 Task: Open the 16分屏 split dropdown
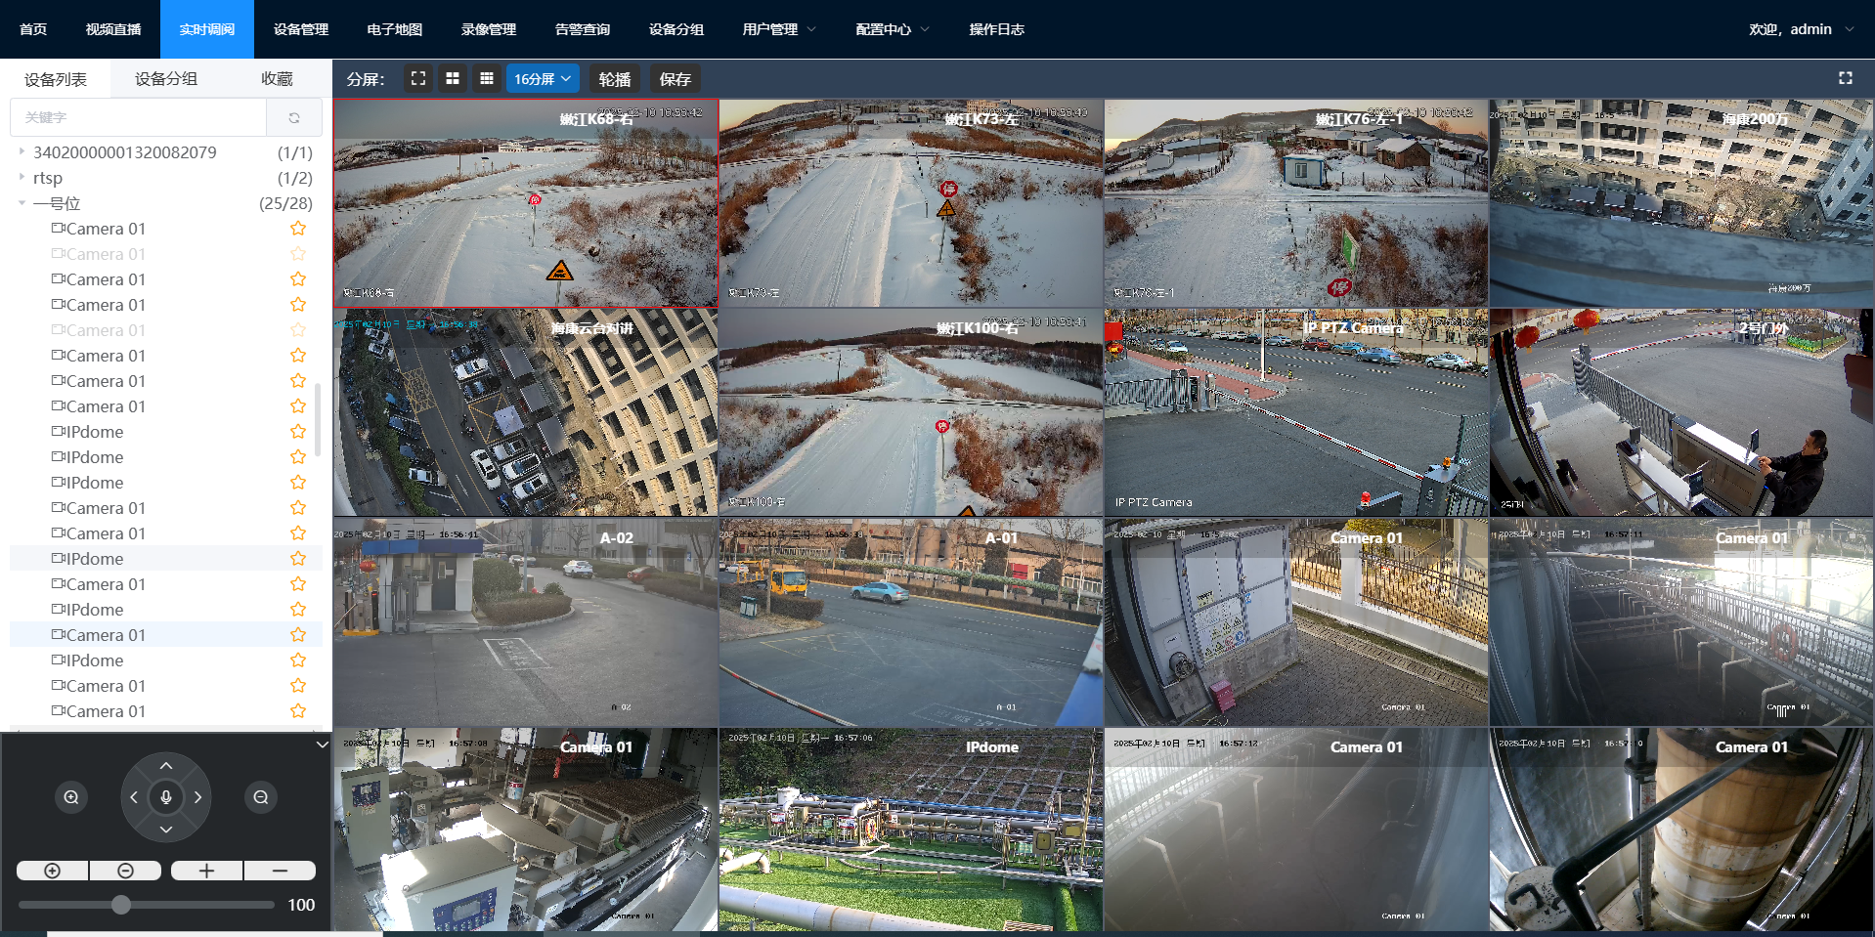543,78
